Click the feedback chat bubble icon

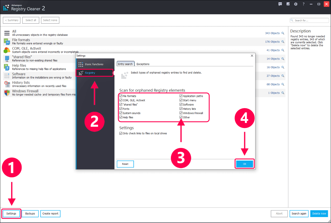(280, 4)
